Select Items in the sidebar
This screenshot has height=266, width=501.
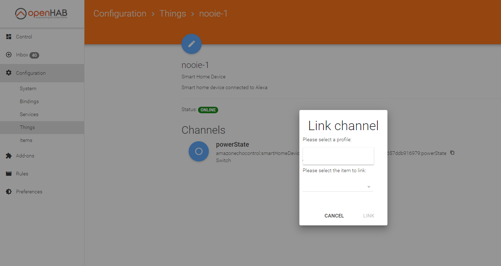[26, 140]
